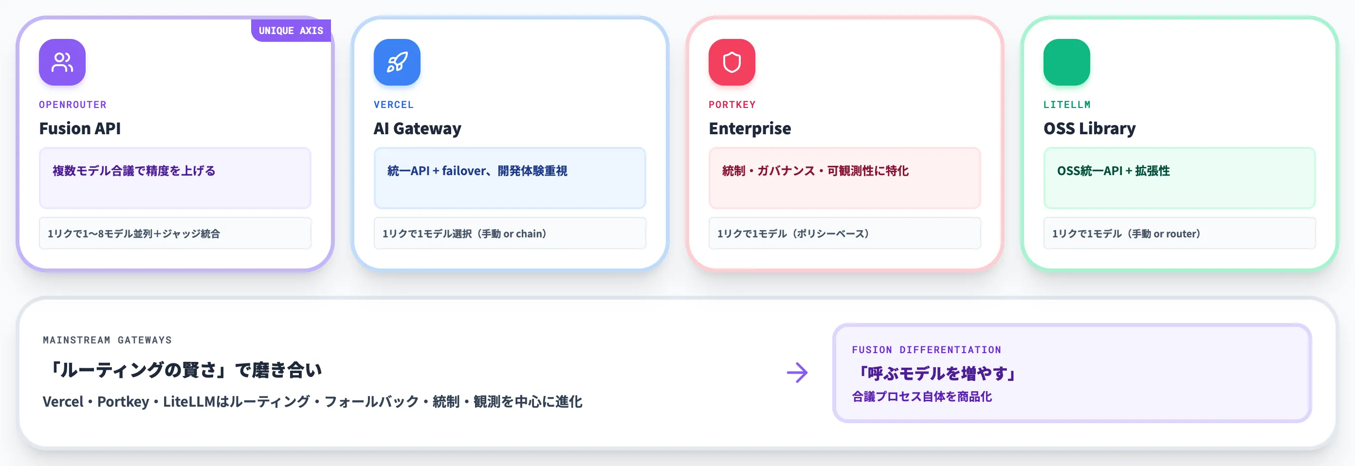The image size is (1355, 466).
Task: Select the AI Gateway heading
Action: (x=418, y=128)
